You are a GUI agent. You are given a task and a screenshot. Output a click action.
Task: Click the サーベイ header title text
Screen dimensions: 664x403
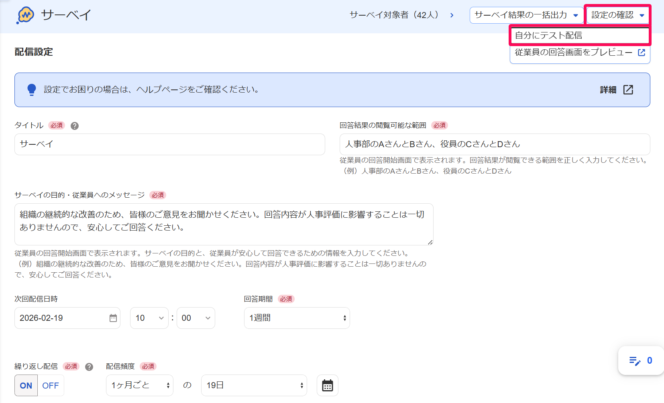[66, 15]
